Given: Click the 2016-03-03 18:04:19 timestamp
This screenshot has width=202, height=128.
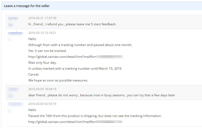Looking at the screenshot, I should point(42,89).
